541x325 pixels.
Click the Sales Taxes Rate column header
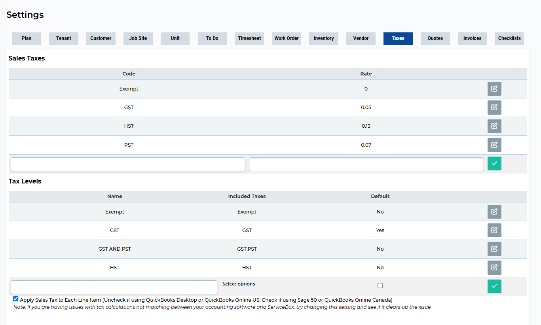click(x=366, y=74)
